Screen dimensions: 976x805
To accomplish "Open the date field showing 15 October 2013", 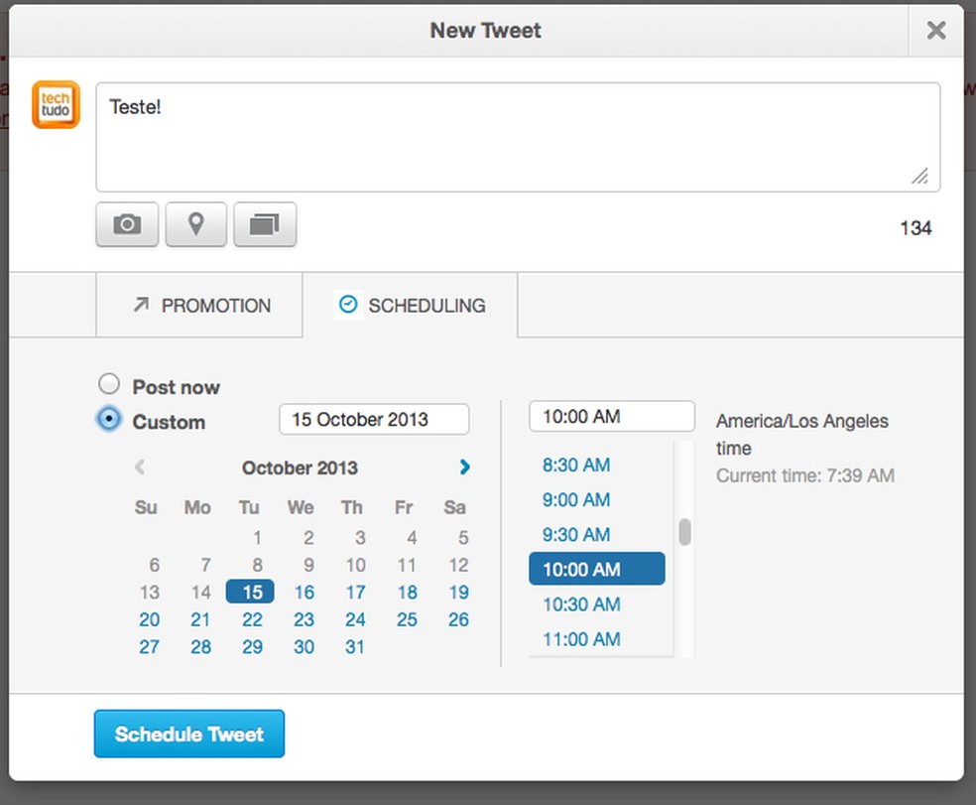I will pos(374,419).
